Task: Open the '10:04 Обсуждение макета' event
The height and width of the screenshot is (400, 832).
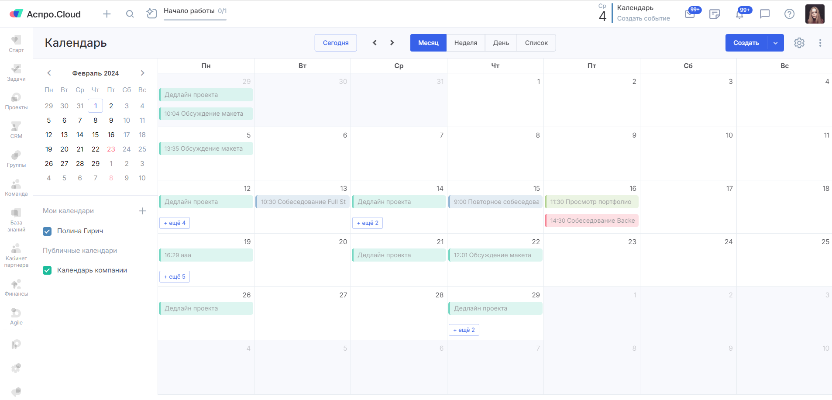Action: 206,114
